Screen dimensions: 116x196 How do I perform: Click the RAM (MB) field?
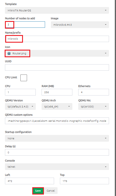pos(57,92)
